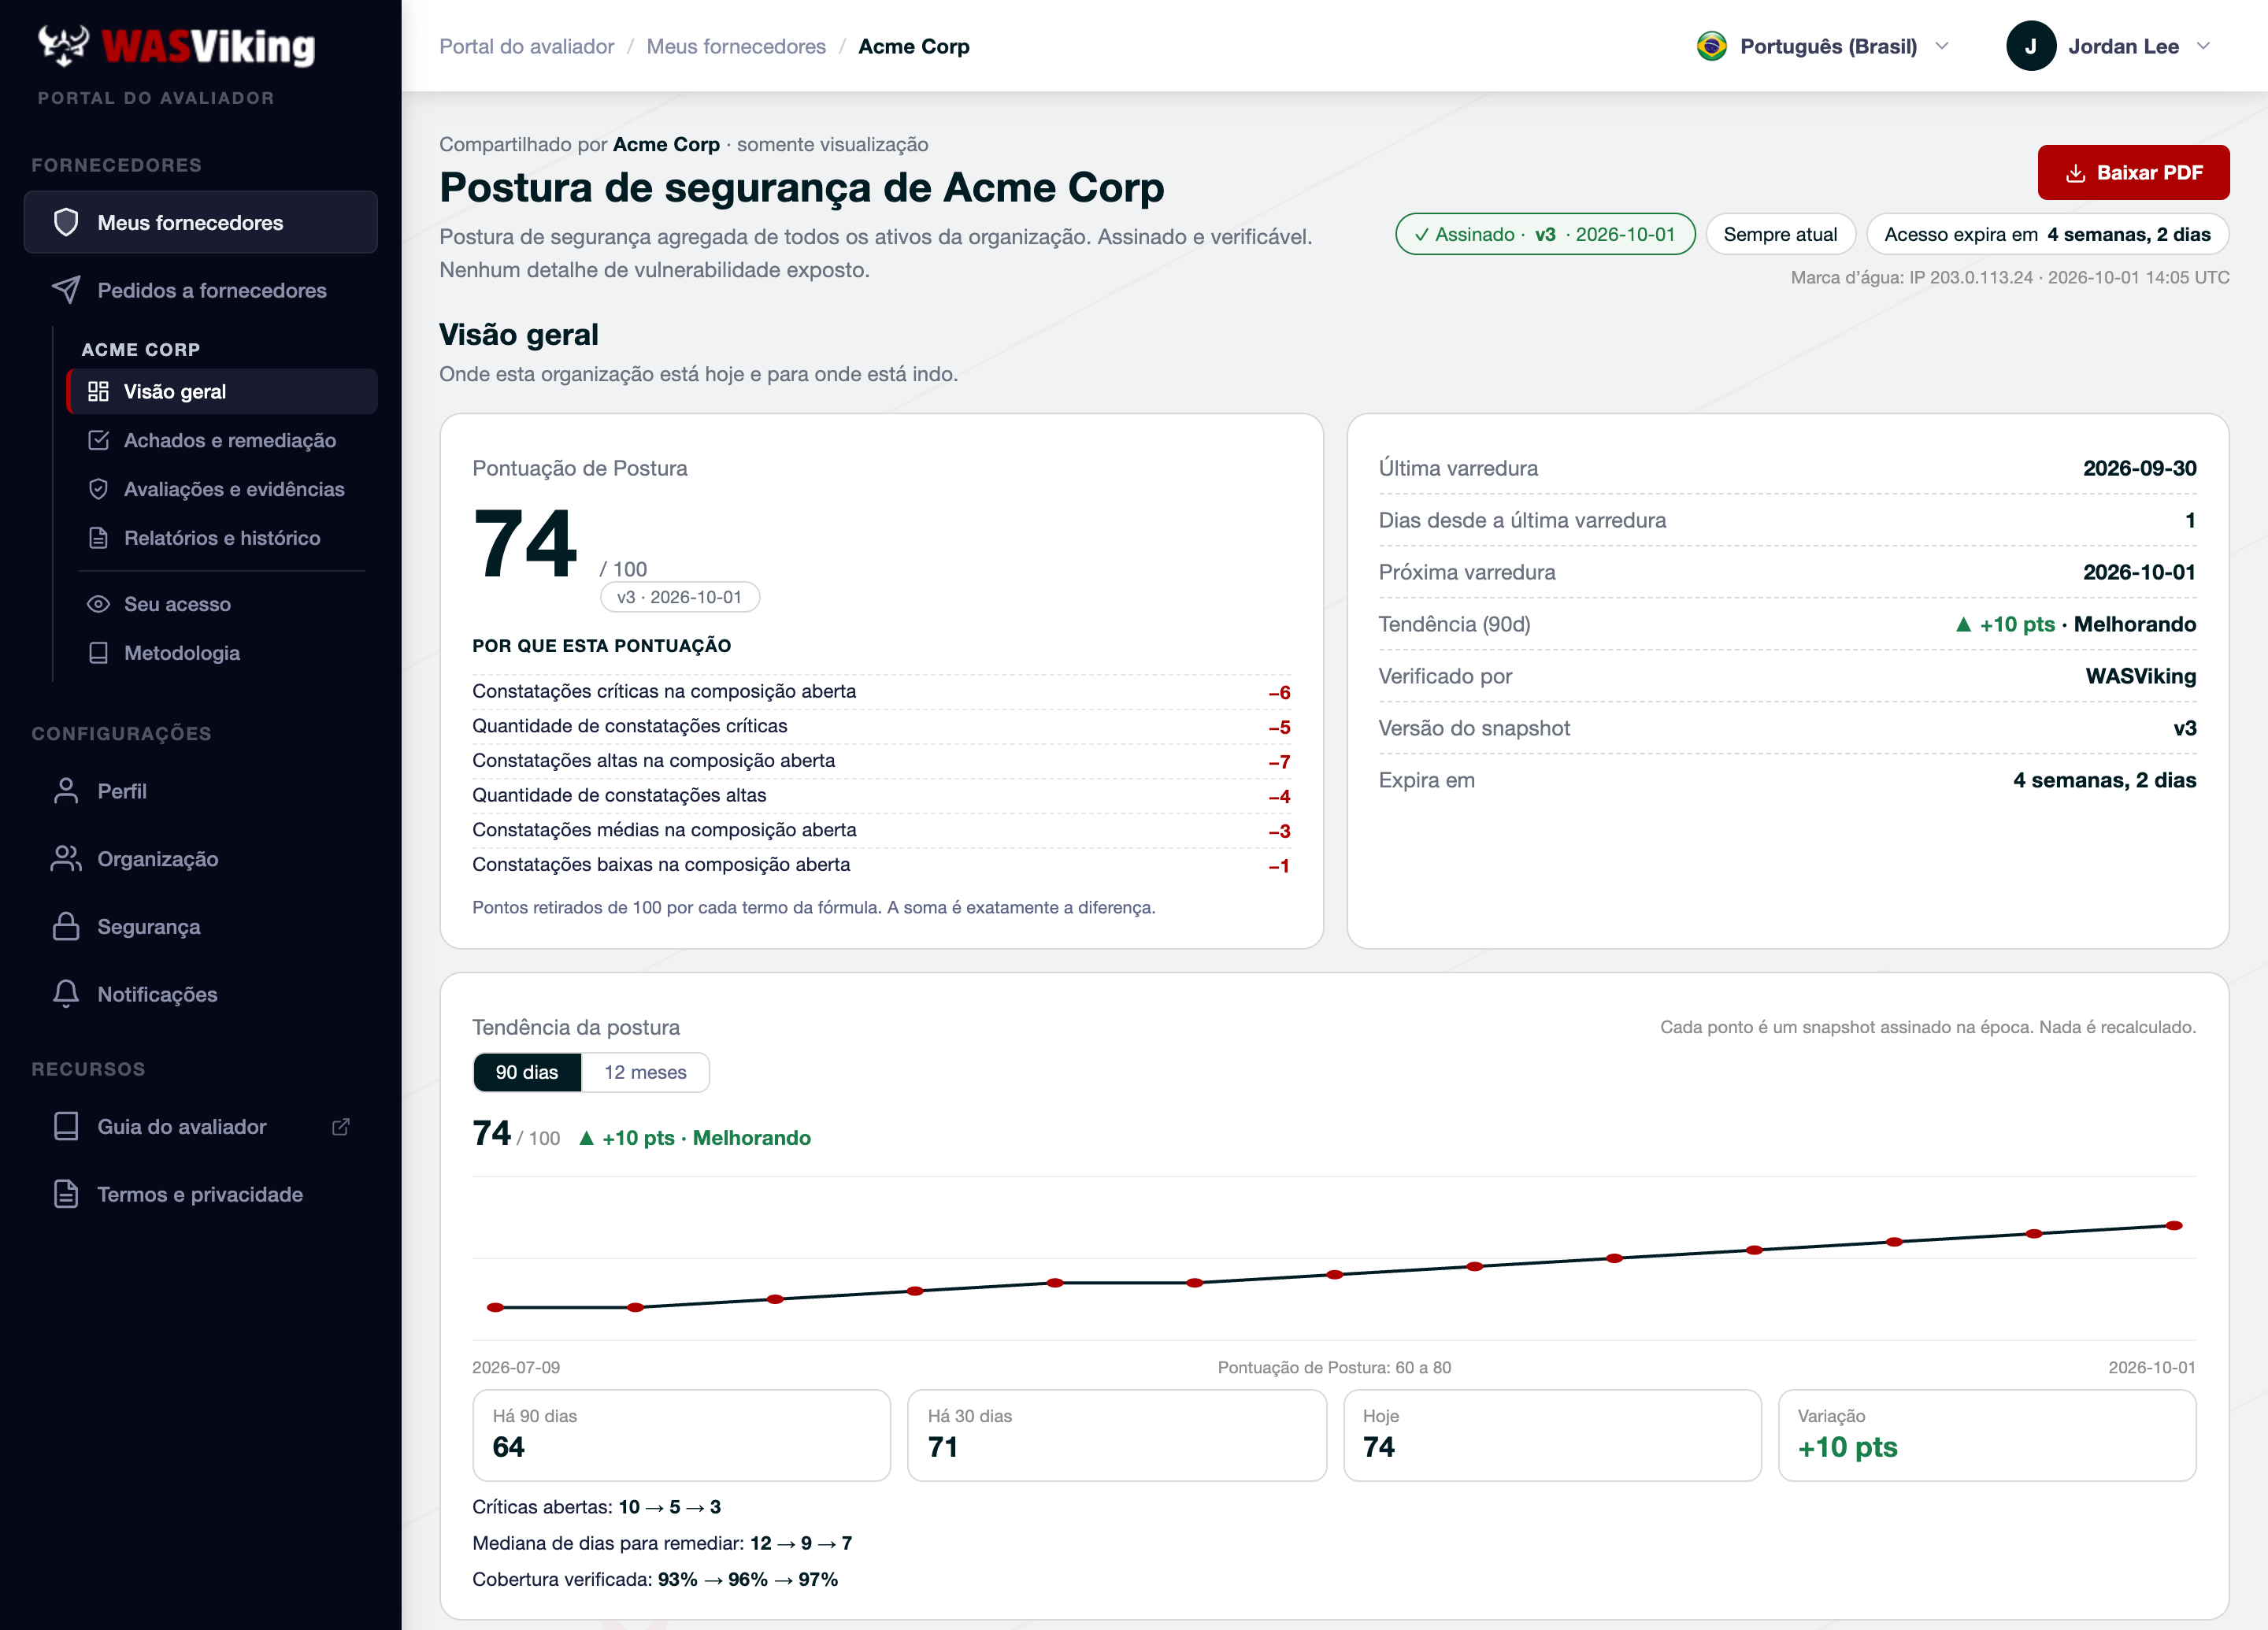Click the Variação +10 pts card
Image resolution: width=2268 pixels, height=1630 pixels.
point(1987,1435)
